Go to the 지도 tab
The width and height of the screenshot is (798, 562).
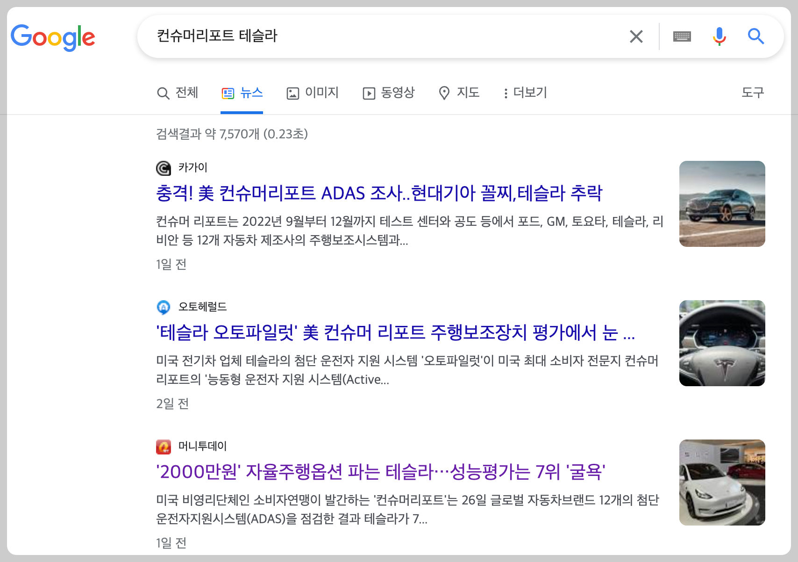tap(459, 93)
